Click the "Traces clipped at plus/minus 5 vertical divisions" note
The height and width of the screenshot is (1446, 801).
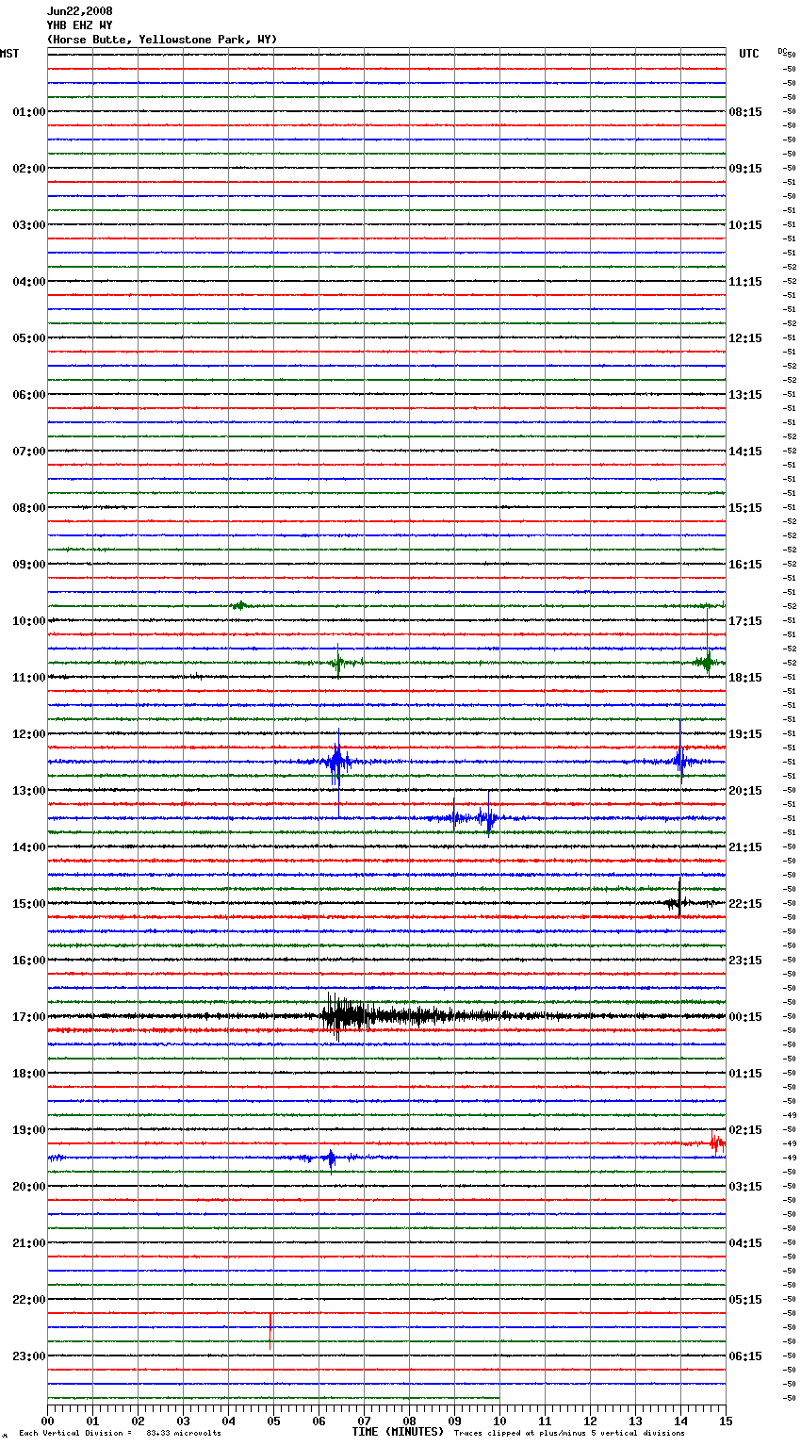(x=569, y=1434)
